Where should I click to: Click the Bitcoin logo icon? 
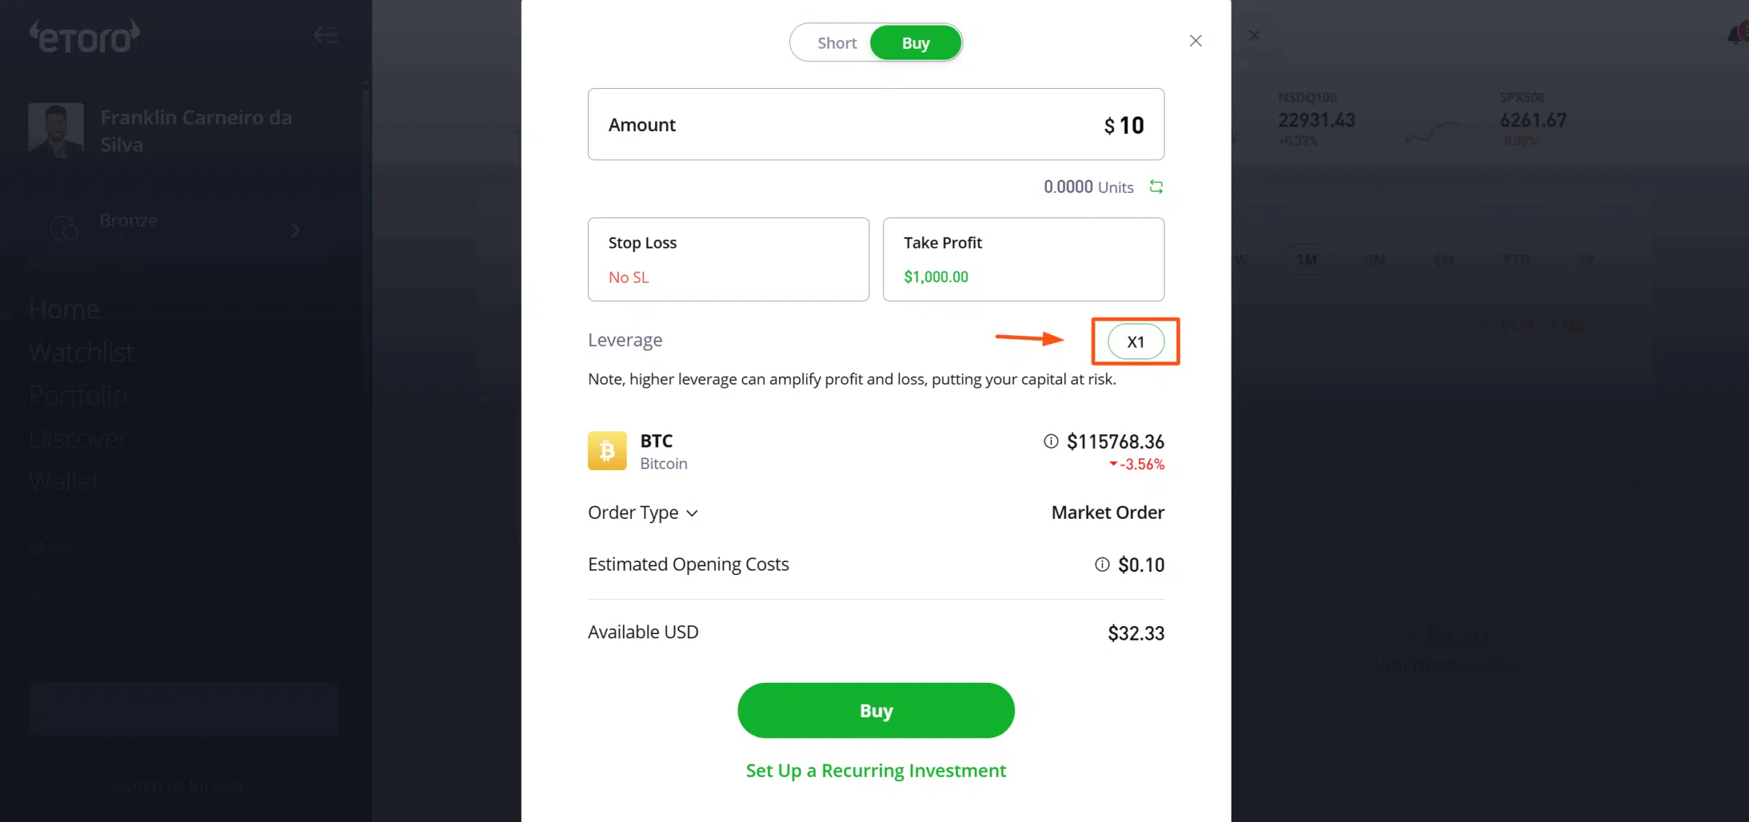607,450
